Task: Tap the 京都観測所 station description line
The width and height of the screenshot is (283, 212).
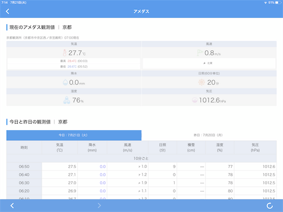Action: click(43, 38)
